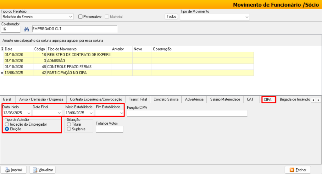Image resolution: width=322 pixels, height=174 pixels.
Task: Click the Função CIPA input field
Action: point(187,113)
